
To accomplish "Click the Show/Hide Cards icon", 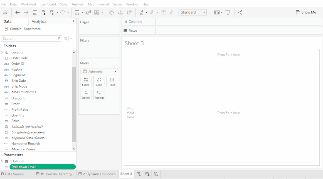I will pyautogui.click(x=217, y=13).
